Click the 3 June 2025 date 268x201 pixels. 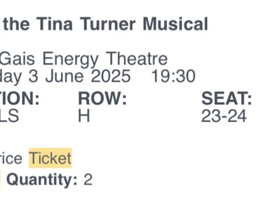(x=80, y=76)
